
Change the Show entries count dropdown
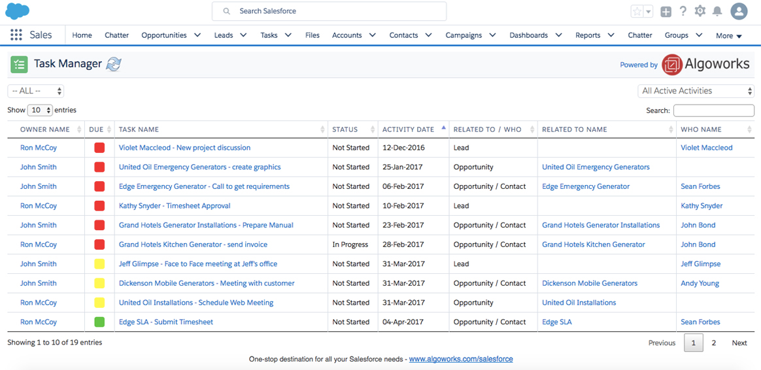coord(40,110)
